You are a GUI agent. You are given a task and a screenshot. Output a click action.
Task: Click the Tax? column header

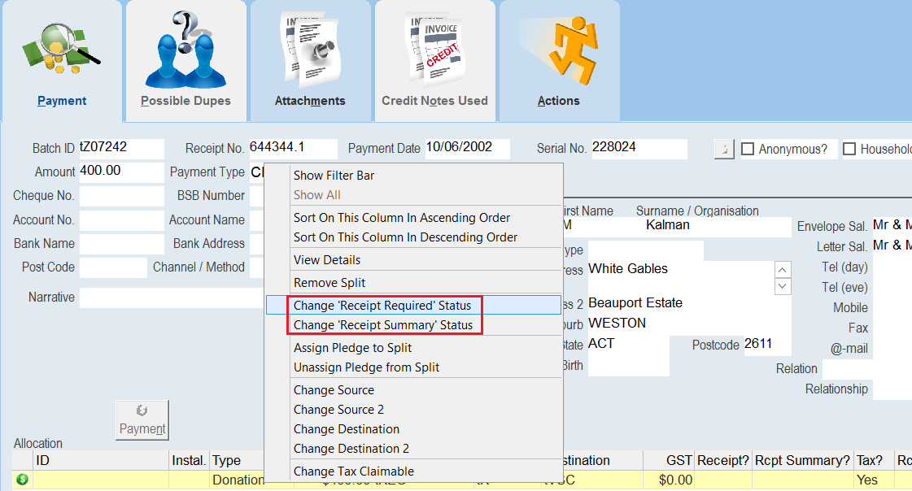pyautogui.click(x=875, y=461)
